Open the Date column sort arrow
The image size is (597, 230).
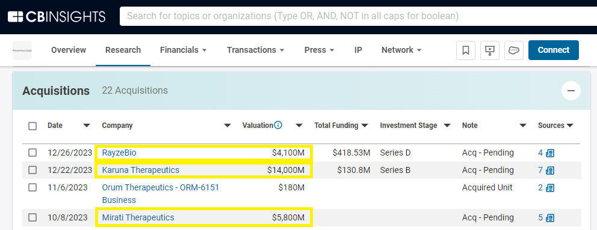point(87,126)
